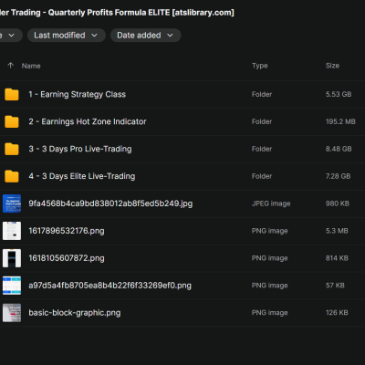Open the Date added filter dropdown
The image size is (365, 365).
click(x=145, y=36)
